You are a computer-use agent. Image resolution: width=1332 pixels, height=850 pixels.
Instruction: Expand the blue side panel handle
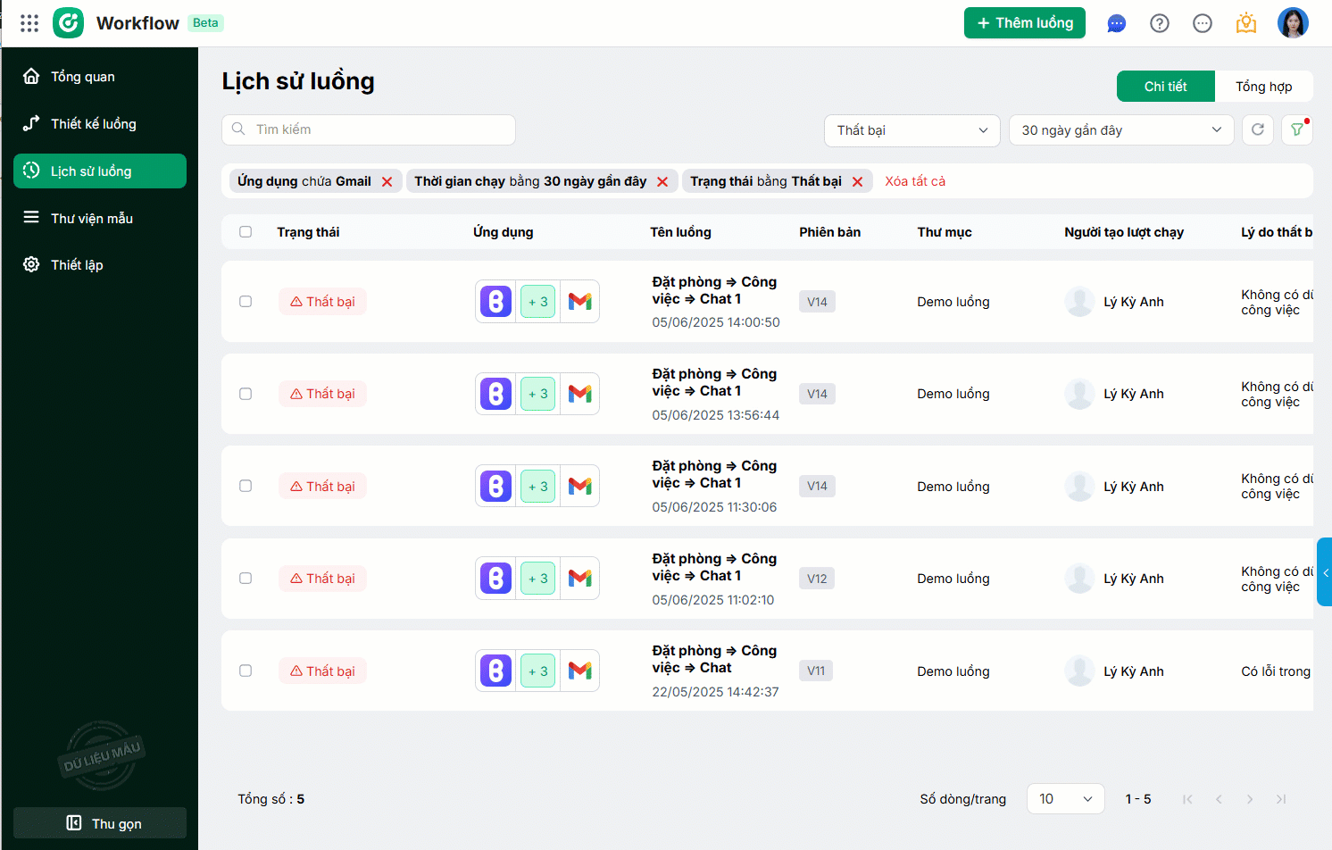[1324, 572]
